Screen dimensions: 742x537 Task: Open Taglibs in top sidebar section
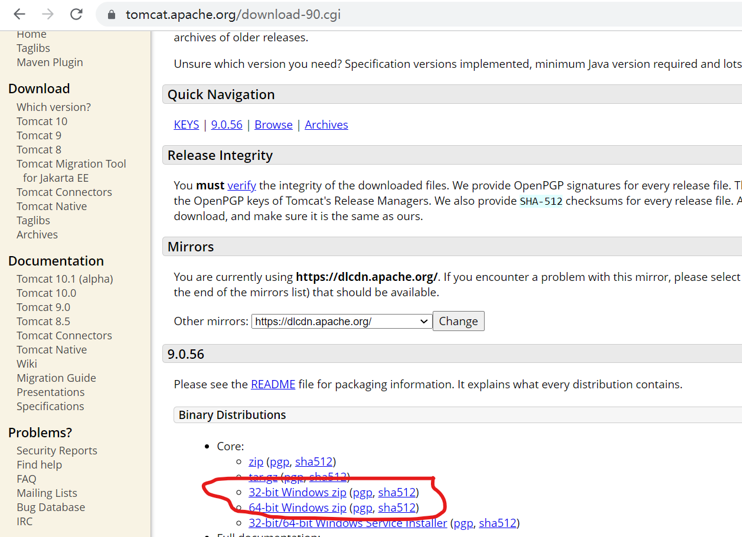33,48
